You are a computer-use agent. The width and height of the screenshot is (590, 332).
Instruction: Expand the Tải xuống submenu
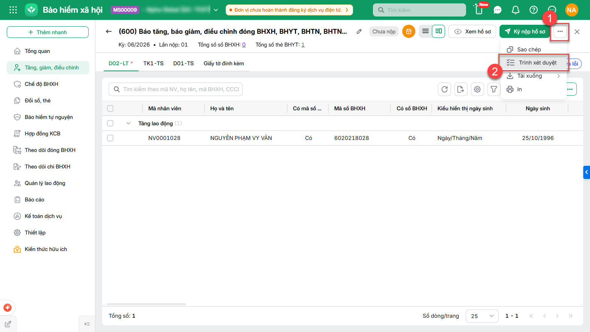coord(533,76)
